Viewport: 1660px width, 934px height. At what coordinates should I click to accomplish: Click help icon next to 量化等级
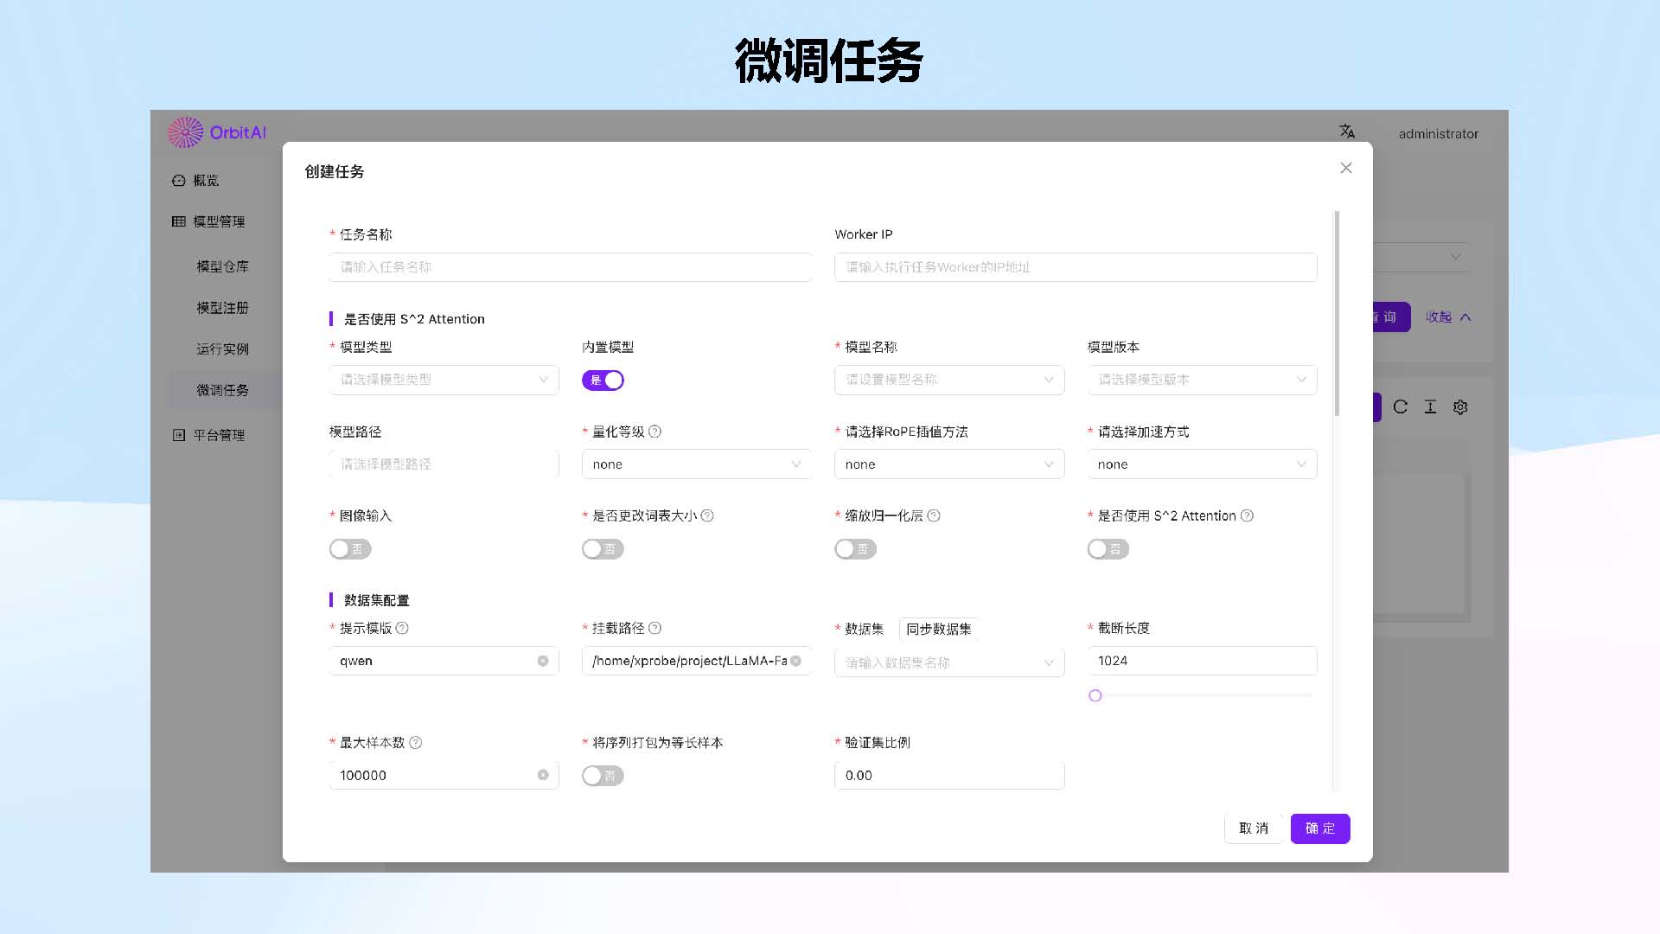coord(654,432)
